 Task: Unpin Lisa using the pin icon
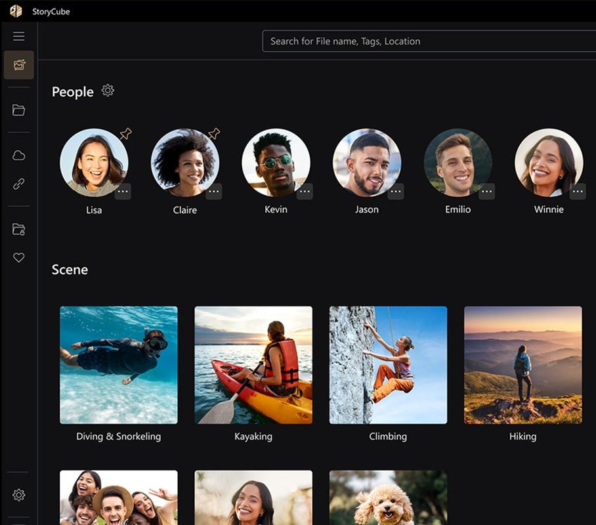click(x=125, y=134)
